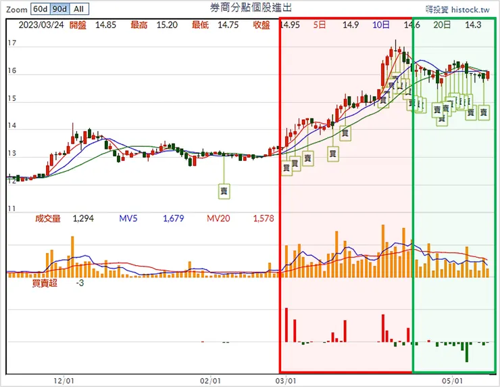Click the 12/01 date axis label
500x387 pixels.
click(64, 381)
